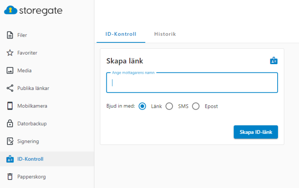Click the Signering pen-document icon
The height and width of the screenshot is (188, 299).
tap(10, 141)
